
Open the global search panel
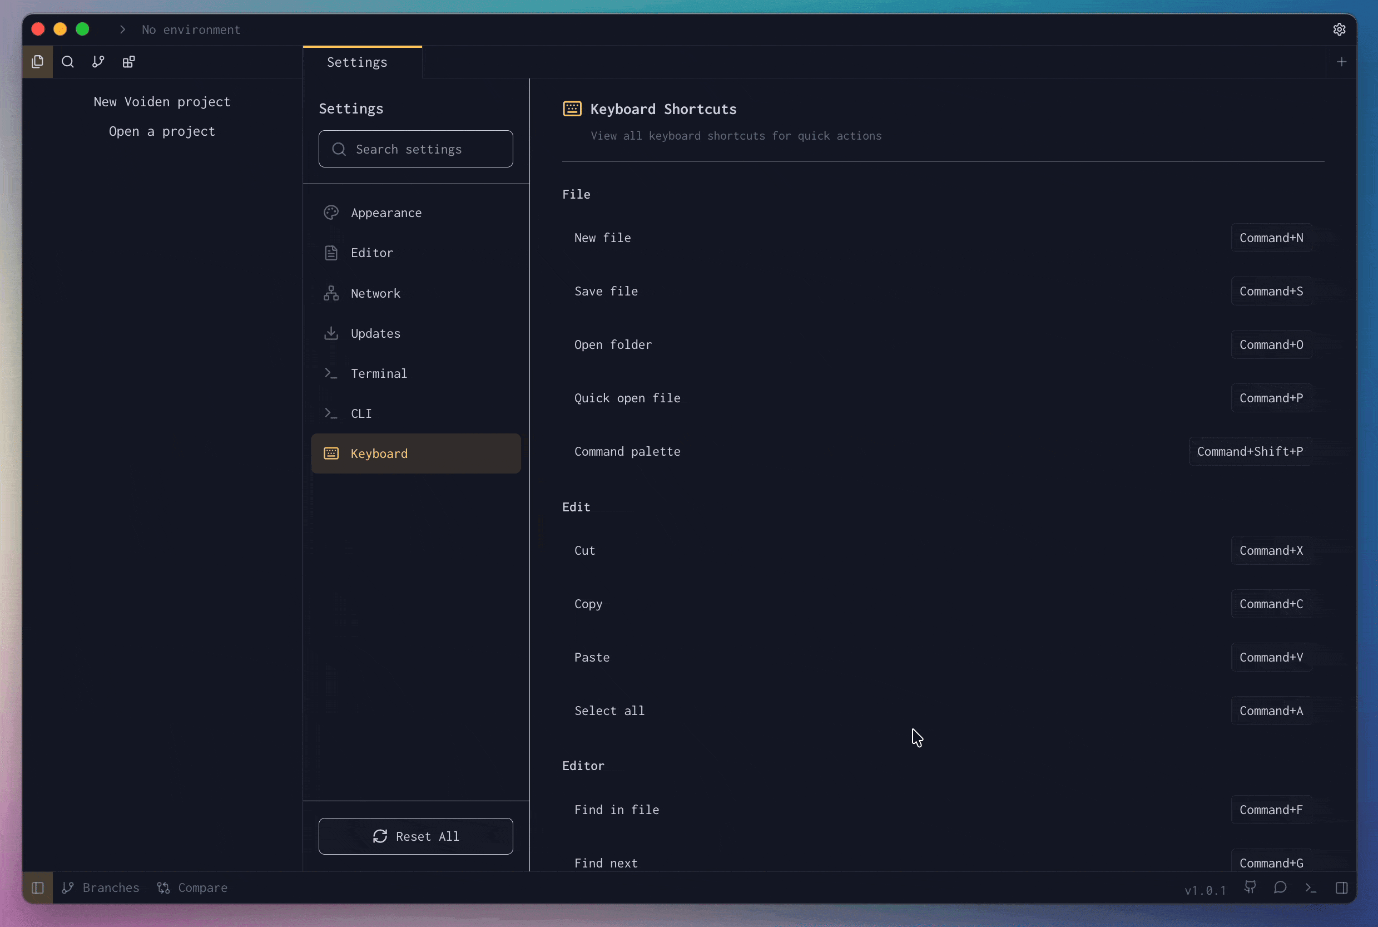[x=67, y=61]
